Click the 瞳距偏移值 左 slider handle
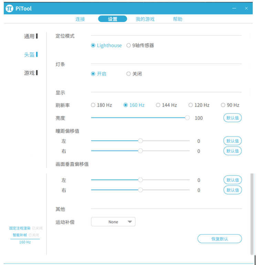This screenshot has width=262, height=265. click(140, 141)
